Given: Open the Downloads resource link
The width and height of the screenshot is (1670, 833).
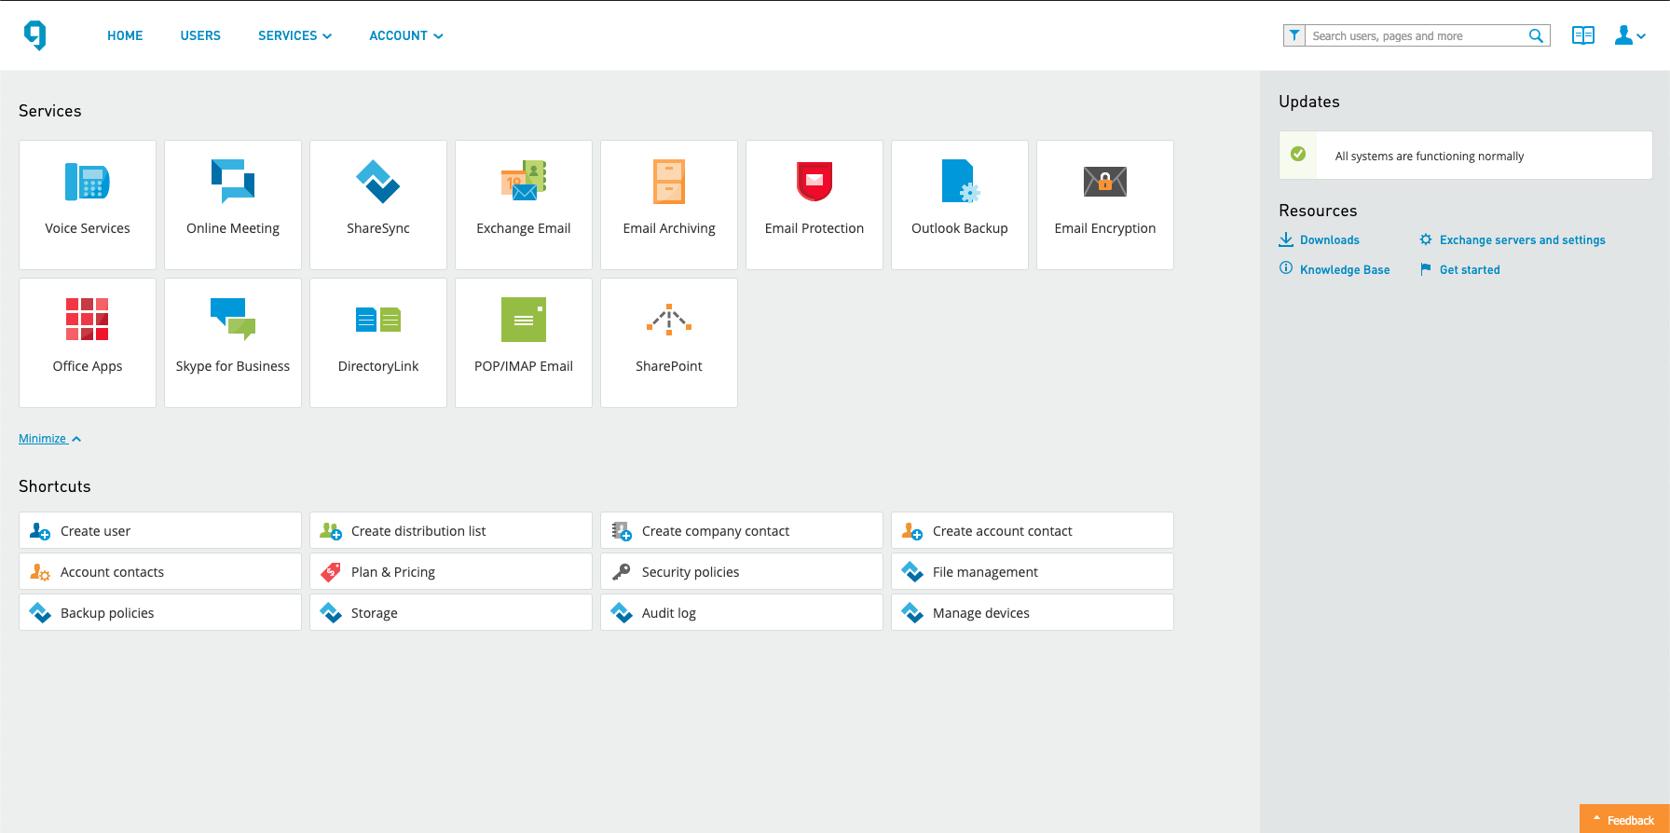Looking at the screenshot, I should pos(1320,239).
